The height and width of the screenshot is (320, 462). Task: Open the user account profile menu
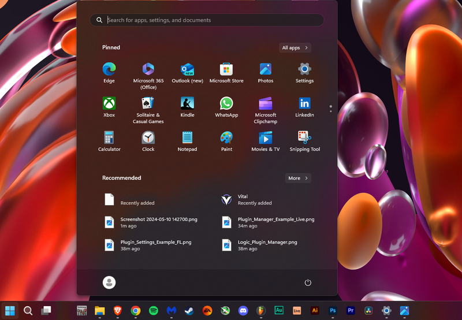point(109,282)
